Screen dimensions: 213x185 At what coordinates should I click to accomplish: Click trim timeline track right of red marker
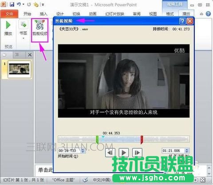point(166,139)
